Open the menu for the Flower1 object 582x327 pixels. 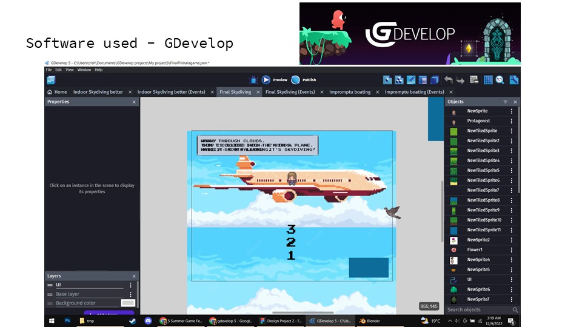[x=512, y=250]
